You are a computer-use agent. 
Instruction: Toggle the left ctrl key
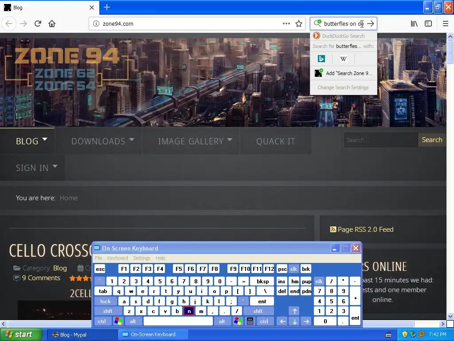click(x=102, y=321)
